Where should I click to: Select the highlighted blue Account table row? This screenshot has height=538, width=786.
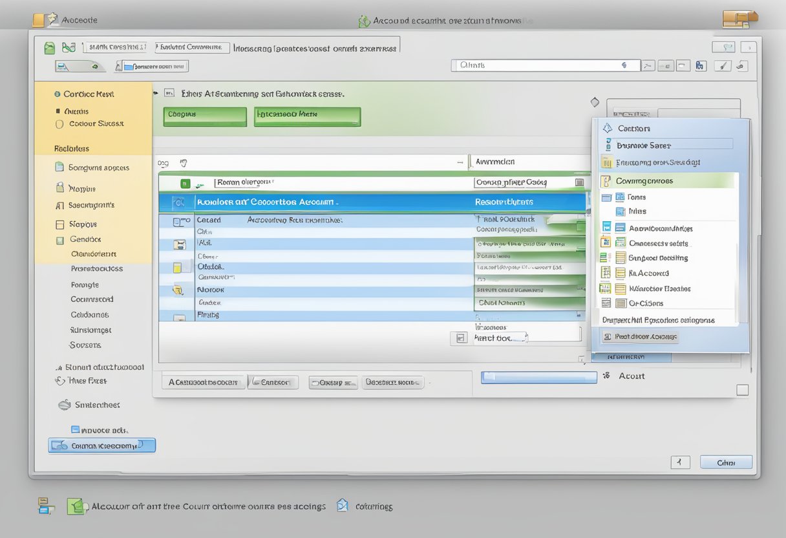click(372, 202)
